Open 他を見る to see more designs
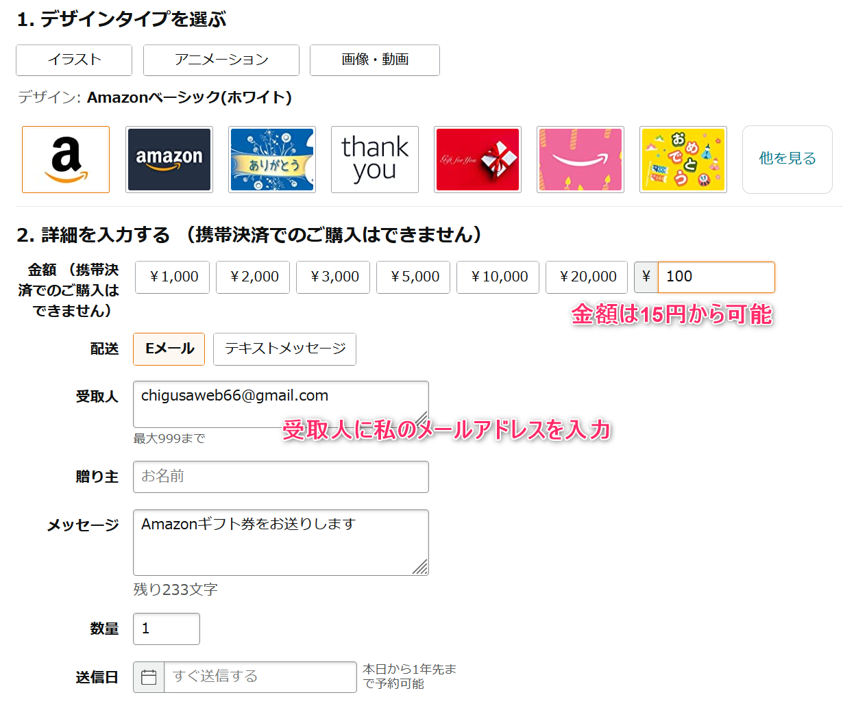 [x=787, y=160]
